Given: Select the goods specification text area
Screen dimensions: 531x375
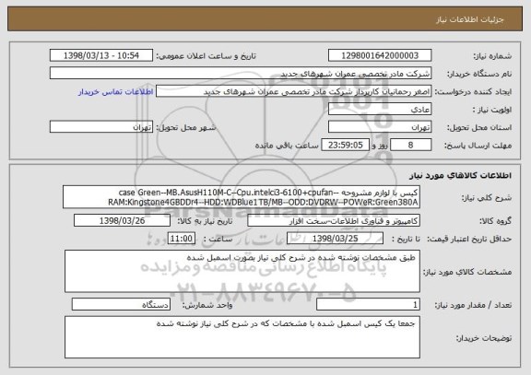Looking at the screenshot, I should (x=242, y=272).
